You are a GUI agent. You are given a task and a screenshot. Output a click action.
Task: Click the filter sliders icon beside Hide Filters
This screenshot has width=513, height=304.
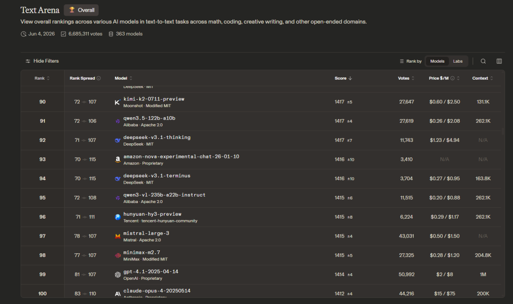pos(28,61)
